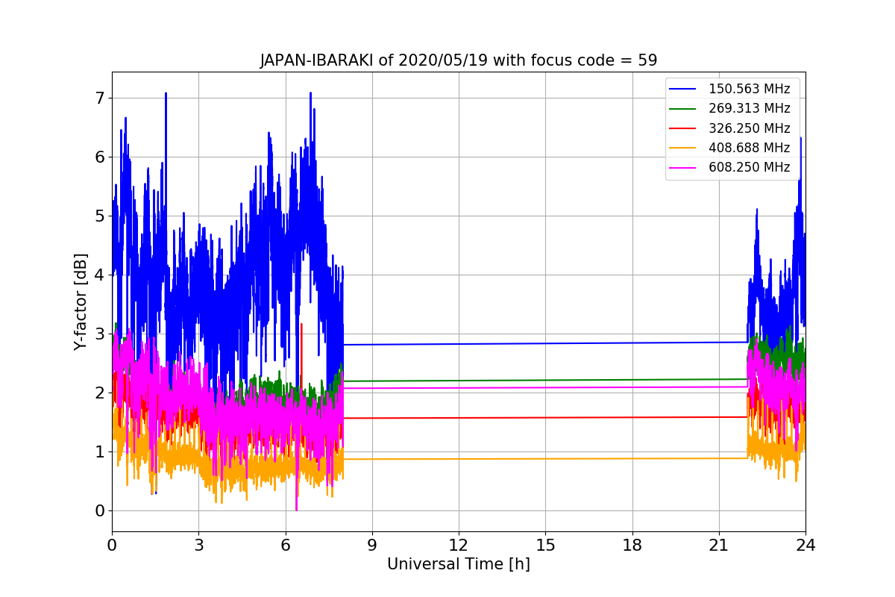The height and width of the screenshot is (597, 895).
Task: Click y-axis tick label 6
Action: click(x=100, y=157)
